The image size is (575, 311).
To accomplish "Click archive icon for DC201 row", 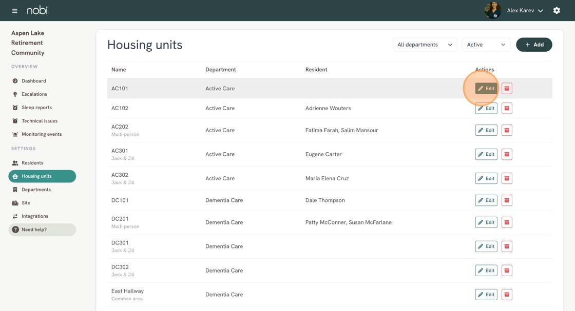I will [507, 222].
